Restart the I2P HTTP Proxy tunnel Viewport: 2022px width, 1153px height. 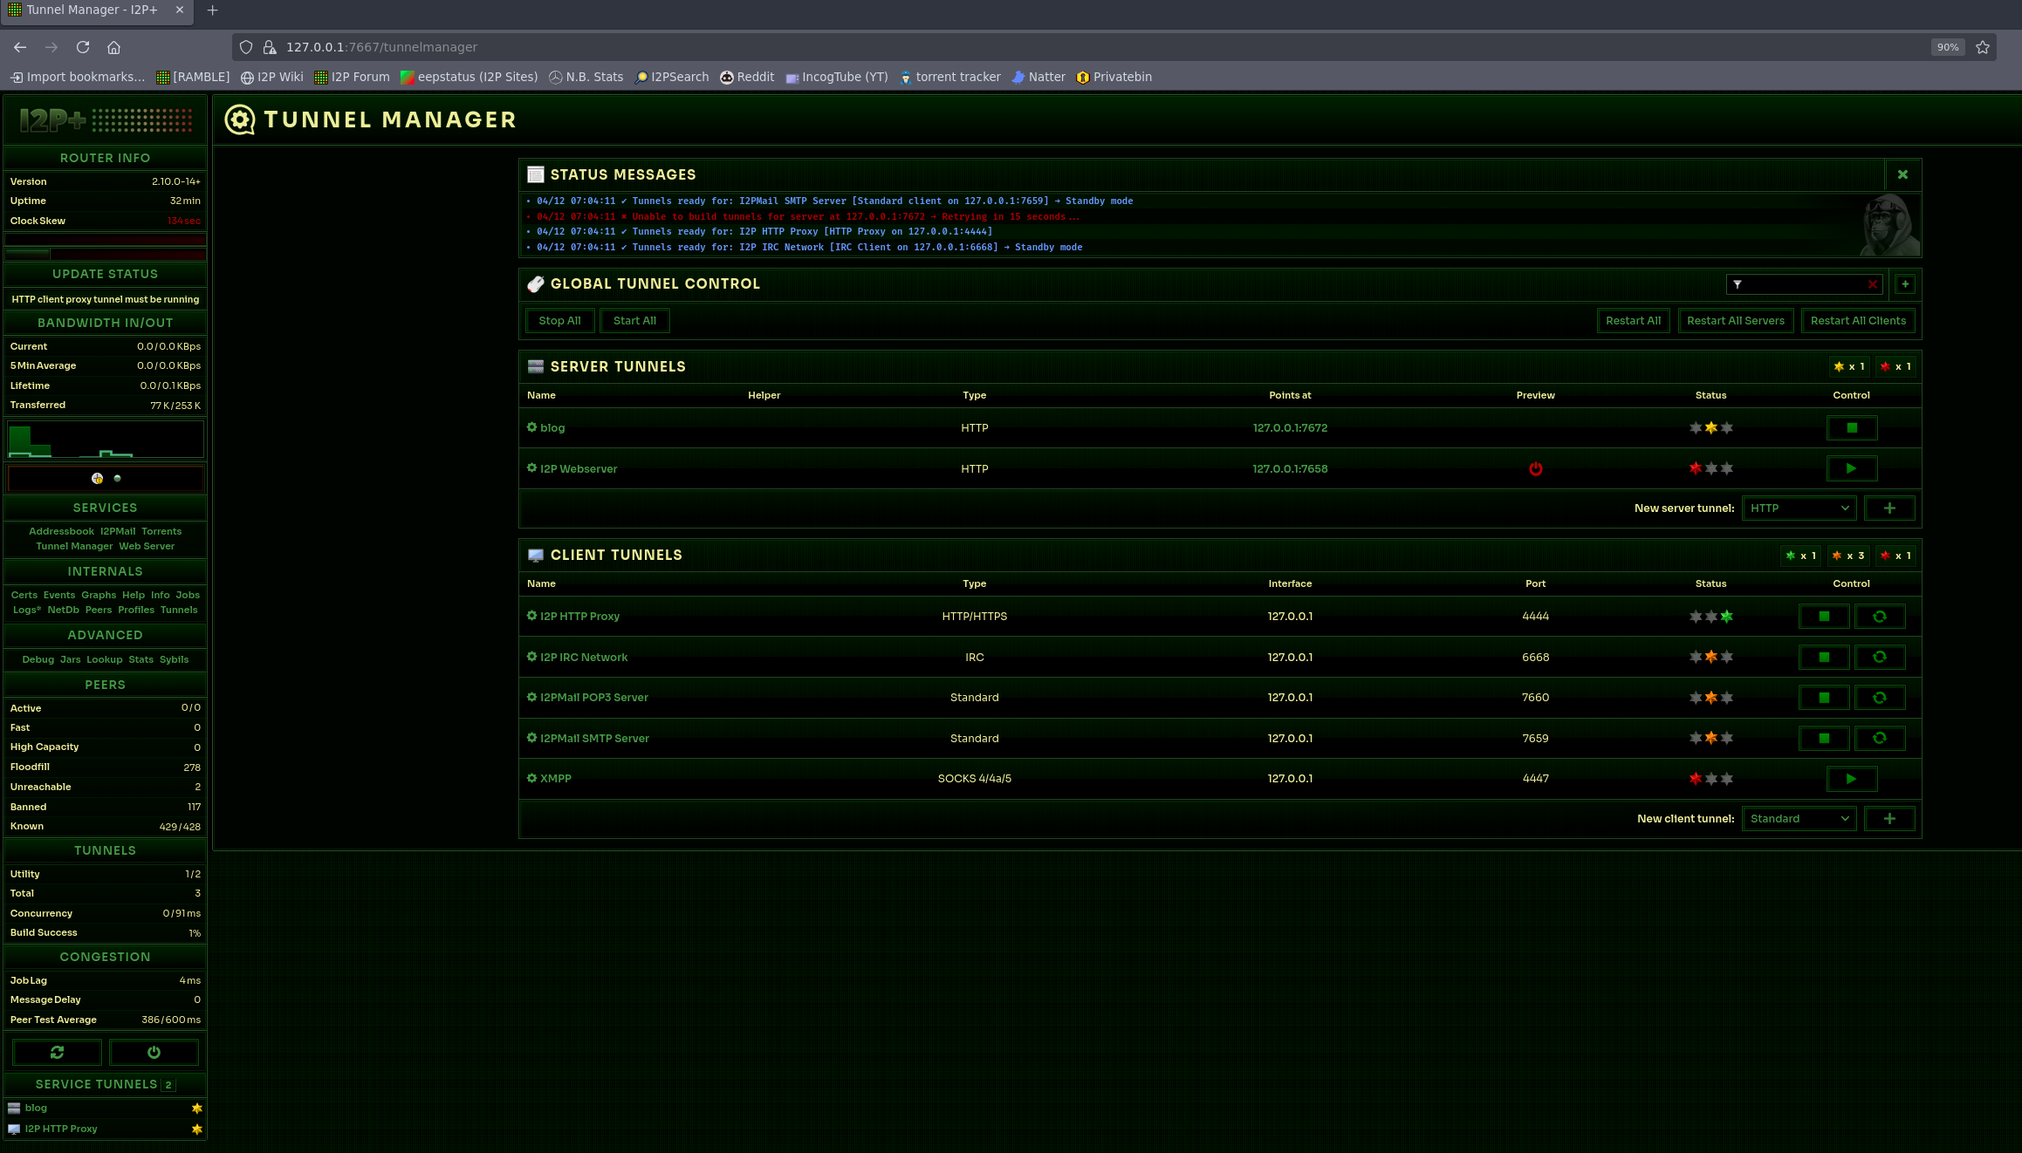[1879, 617]
